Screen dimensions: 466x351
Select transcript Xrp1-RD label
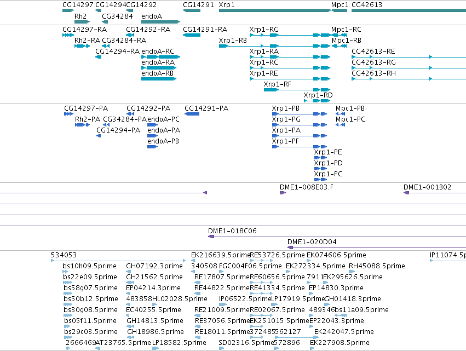(318, 95)
